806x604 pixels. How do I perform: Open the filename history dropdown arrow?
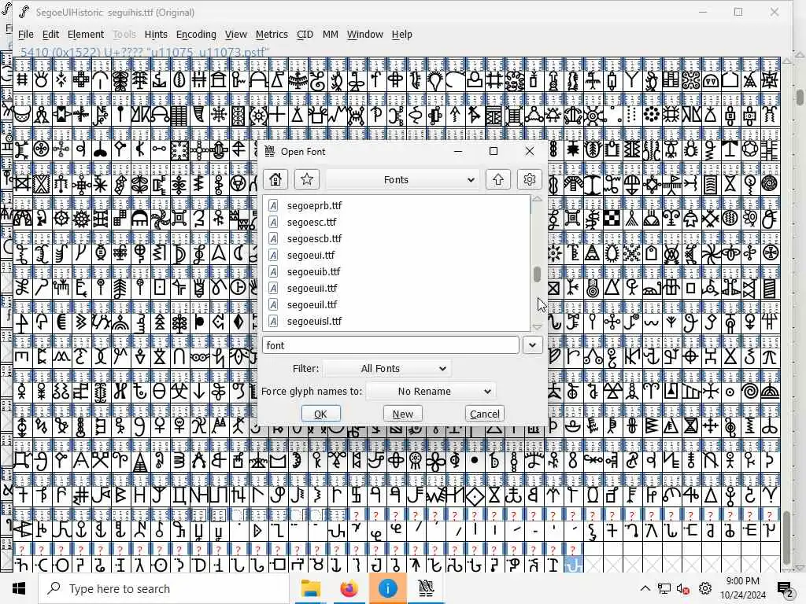533,345
